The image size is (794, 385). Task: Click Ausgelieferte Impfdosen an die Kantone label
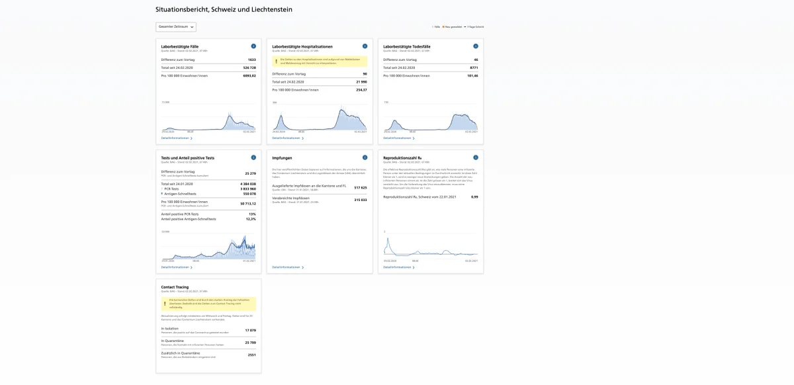pos(309,186)
